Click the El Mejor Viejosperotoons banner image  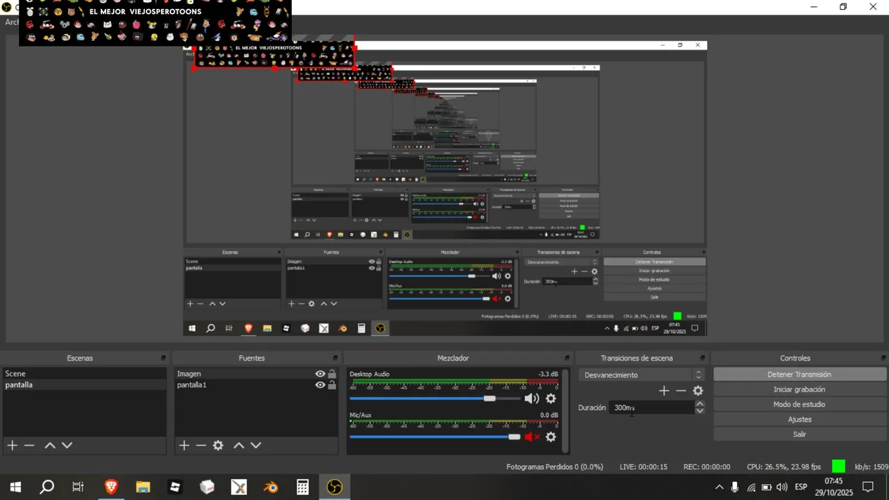tap(155, 22)
